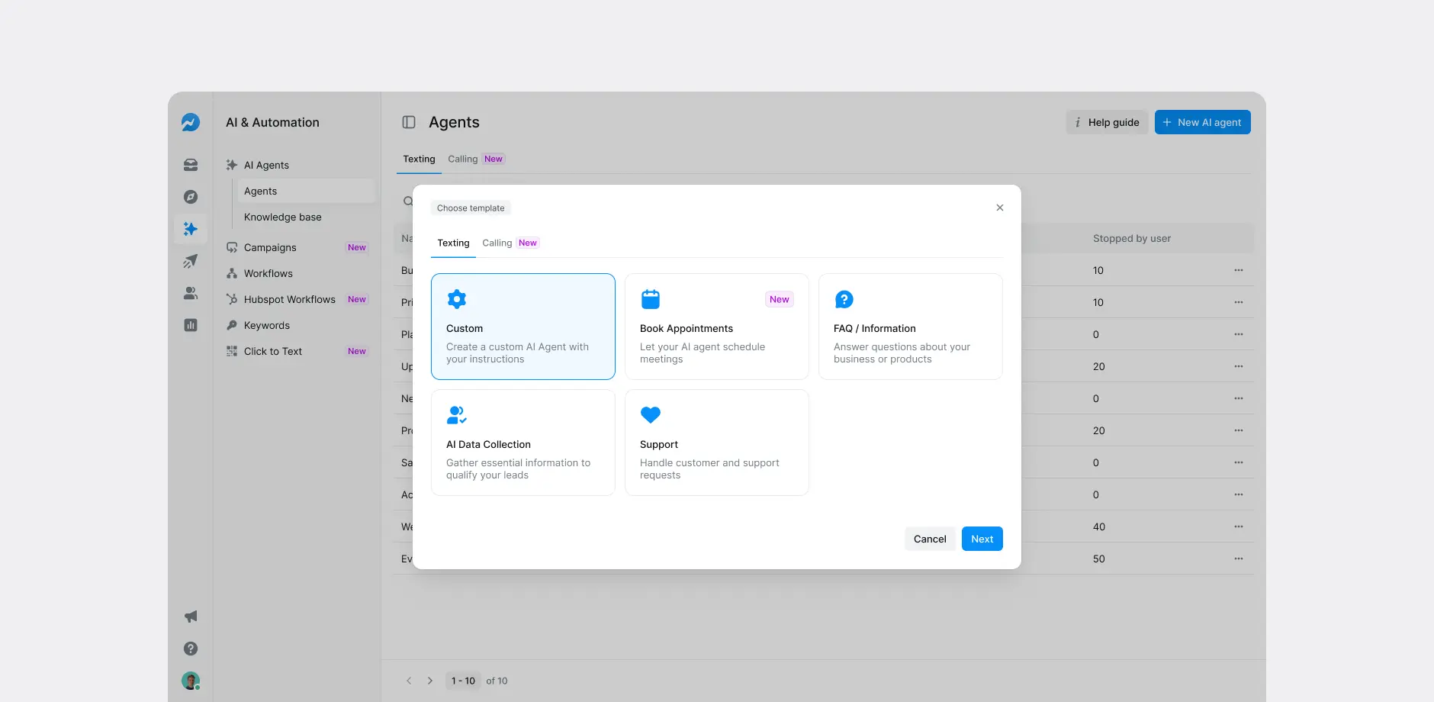Select the FAQ / Information template card
This screenshot has height=702, width=1434.
click(x=911, y=327)
